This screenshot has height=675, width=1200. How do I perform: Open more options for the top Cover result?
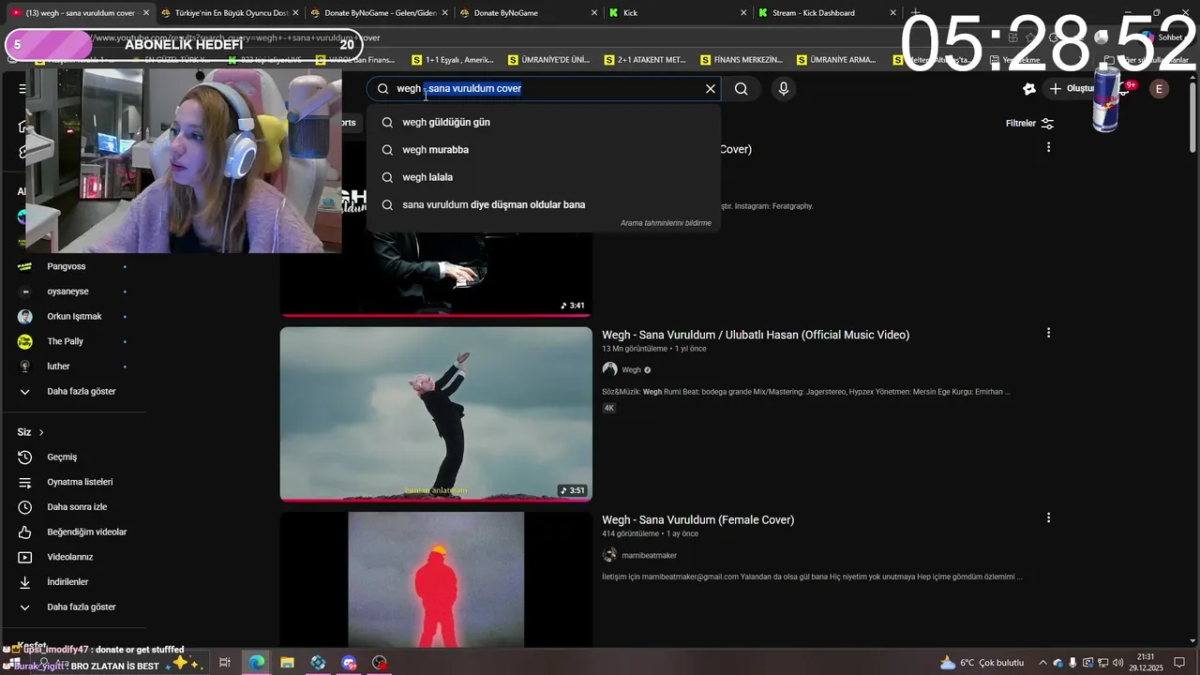1048,147
